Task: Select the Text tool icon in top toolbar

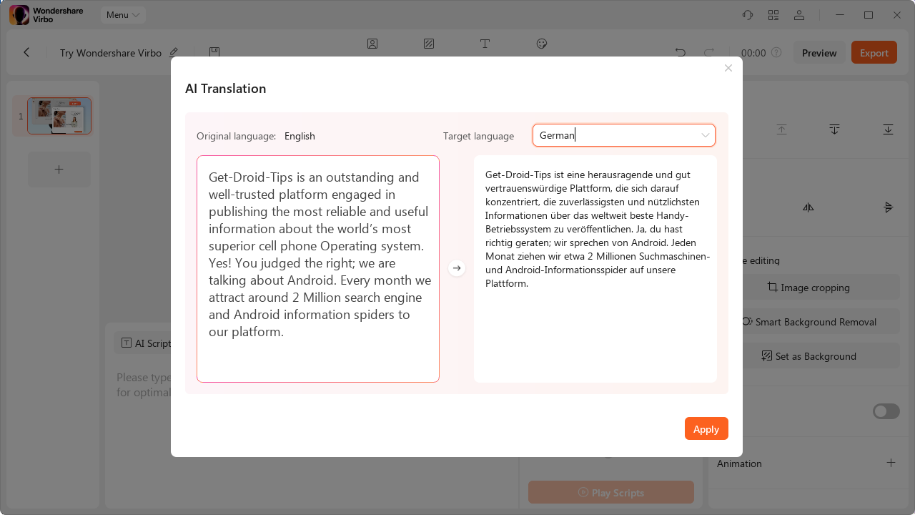Action: click(485, 44)
